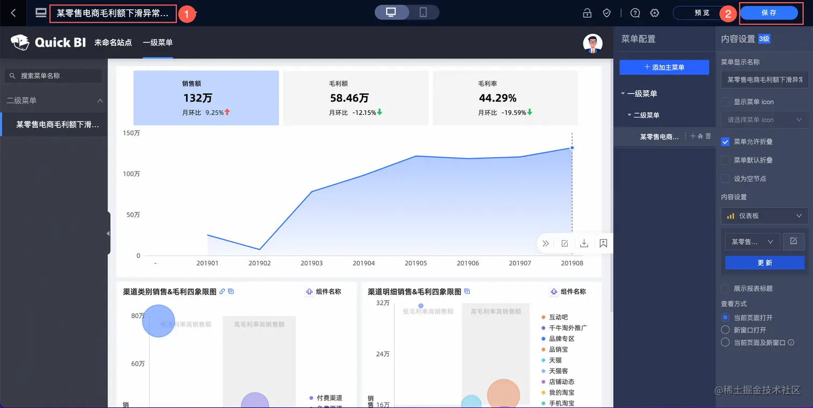Open help via the question mark icon

(635, 13)
